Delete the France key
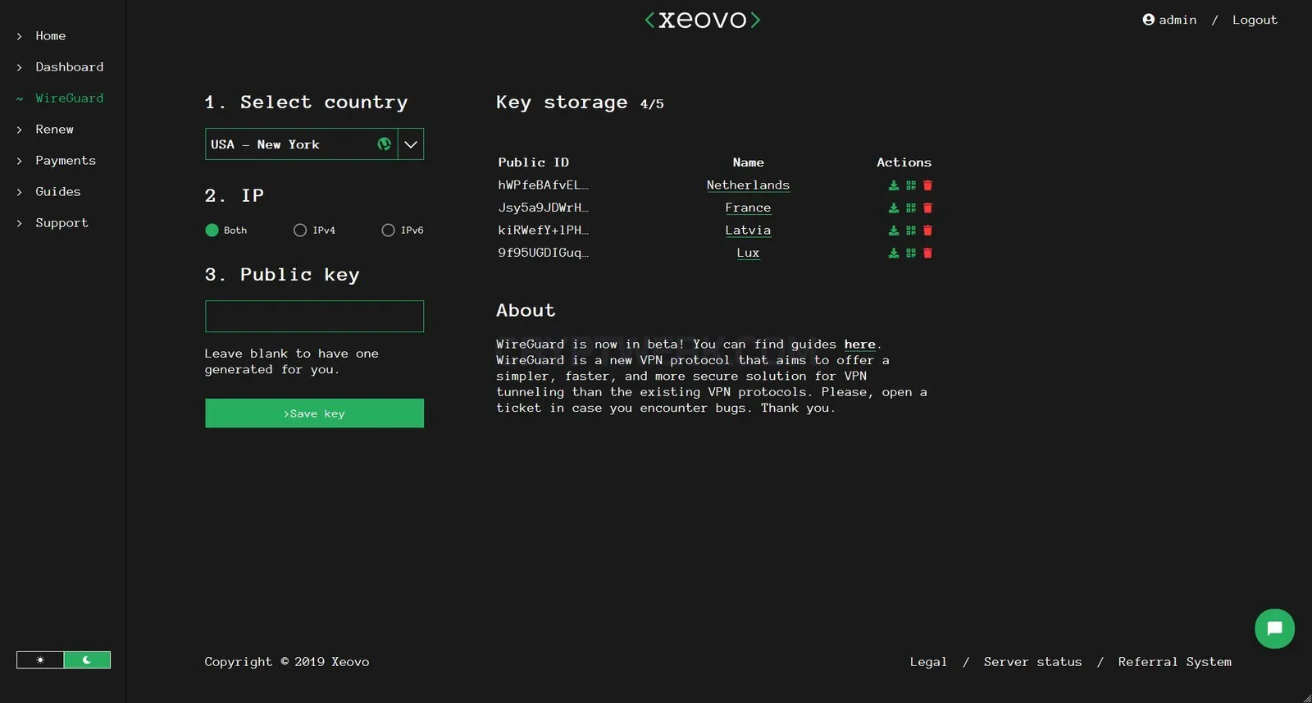Screen dimensions: 1312x703 927,208
